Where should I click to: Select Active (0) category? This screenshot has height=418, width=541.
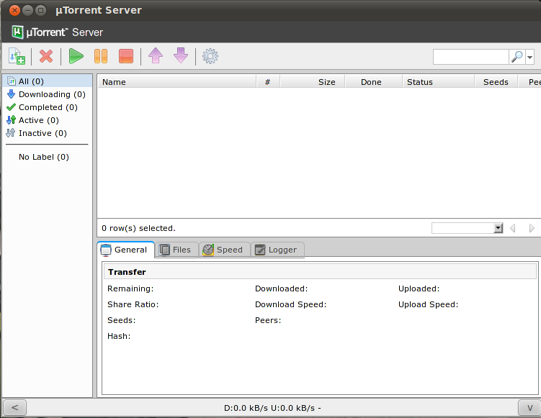point(48,120)
